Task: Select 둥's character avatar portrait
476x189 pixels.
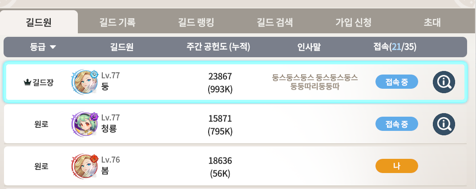Action: click(84, 82)
